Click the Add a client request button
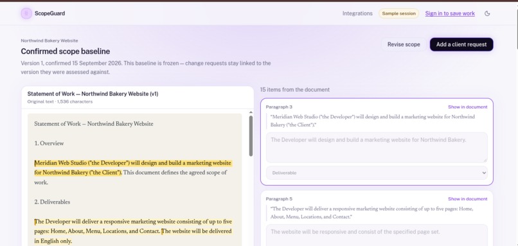The height and width of the screenshot is (246, 518). [x=461, y=44]
